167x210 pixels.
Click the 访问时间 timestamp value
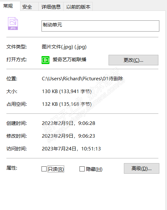(71, 149)
